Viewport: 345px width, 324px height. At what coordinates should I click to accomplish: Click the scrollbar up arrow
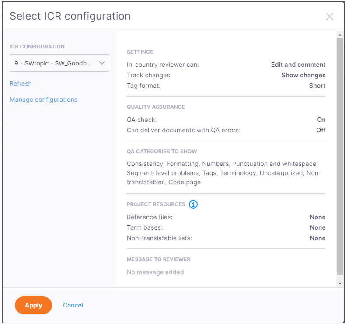click(340, 34)
